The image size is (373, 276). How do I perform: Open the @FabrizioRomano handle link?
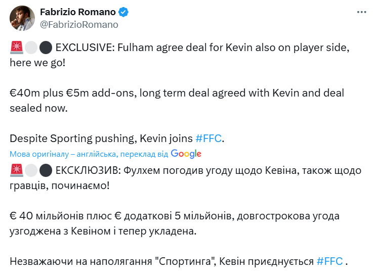point(79,24)
